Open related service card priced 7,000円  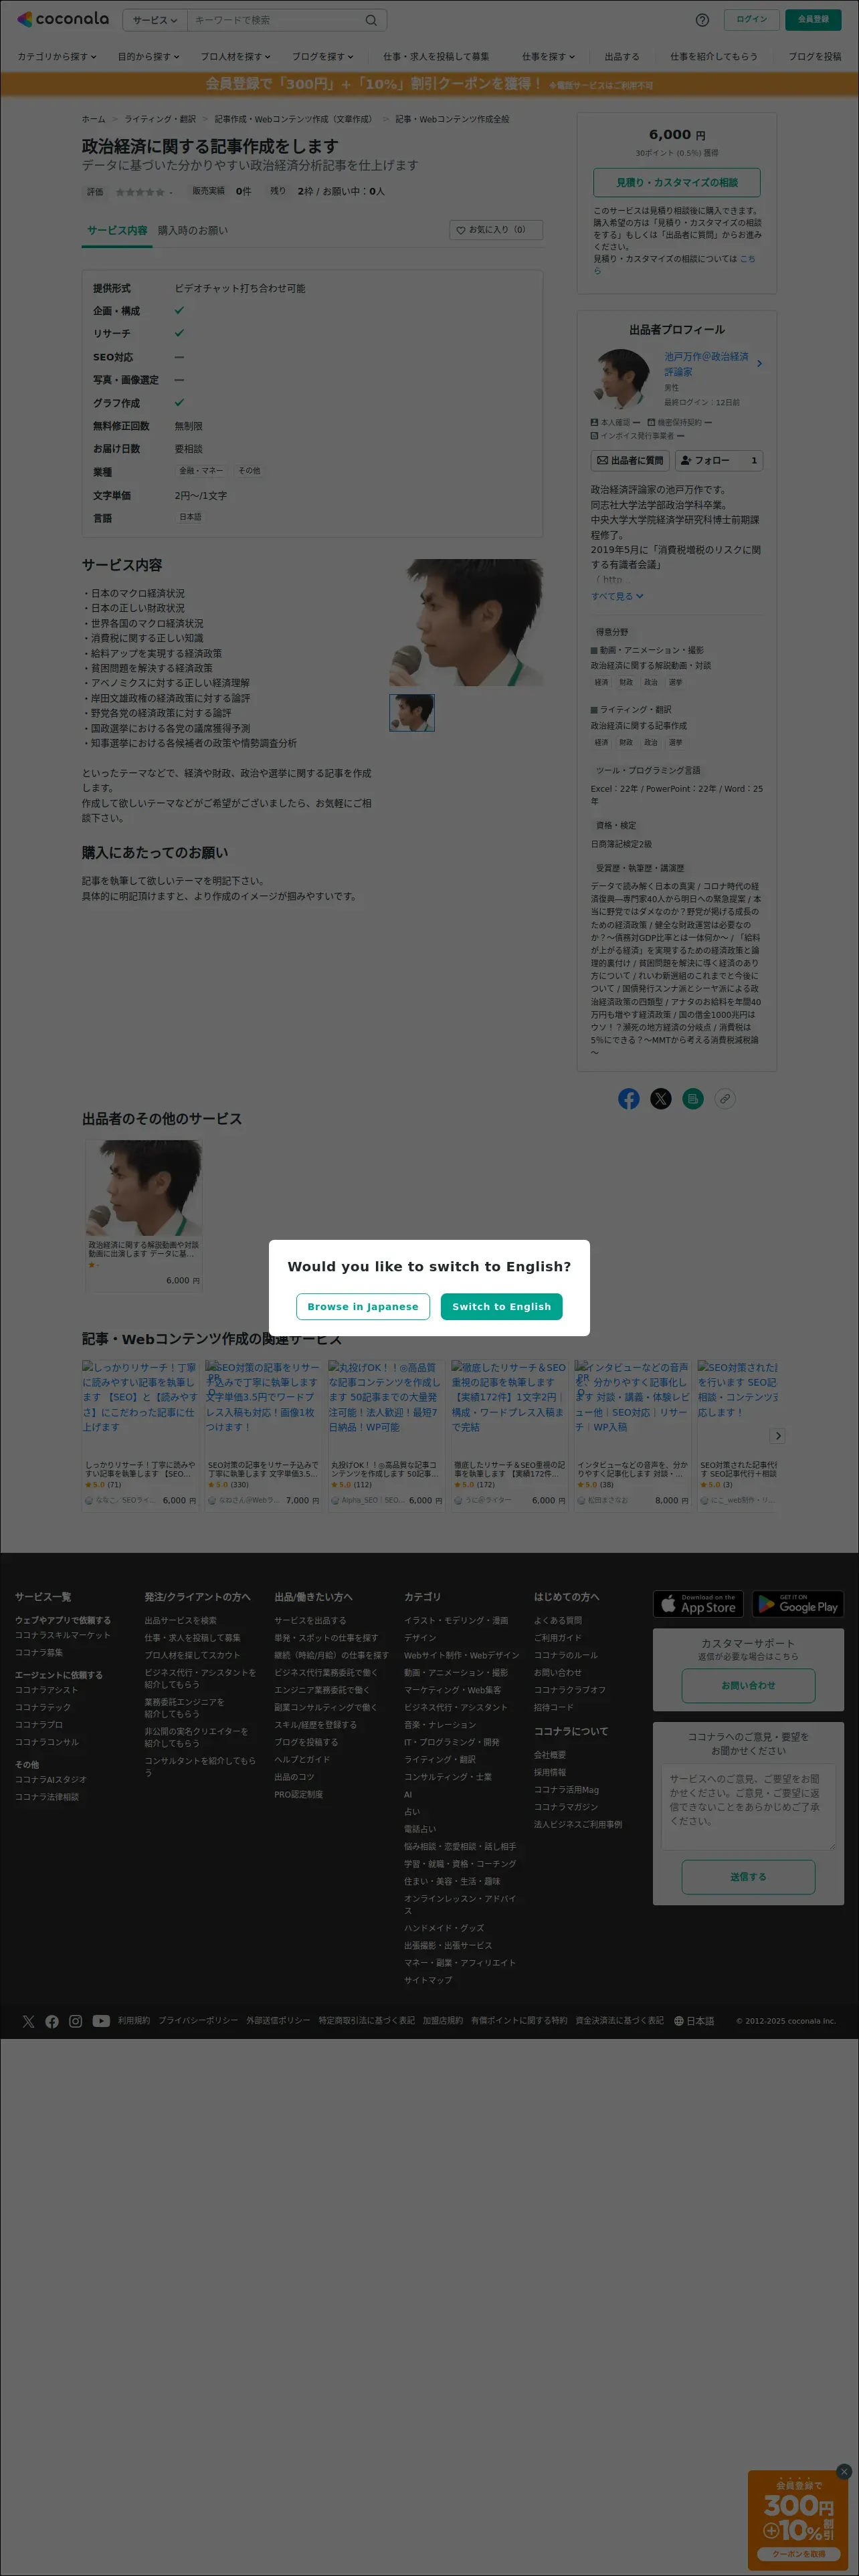click(263, 1435)
